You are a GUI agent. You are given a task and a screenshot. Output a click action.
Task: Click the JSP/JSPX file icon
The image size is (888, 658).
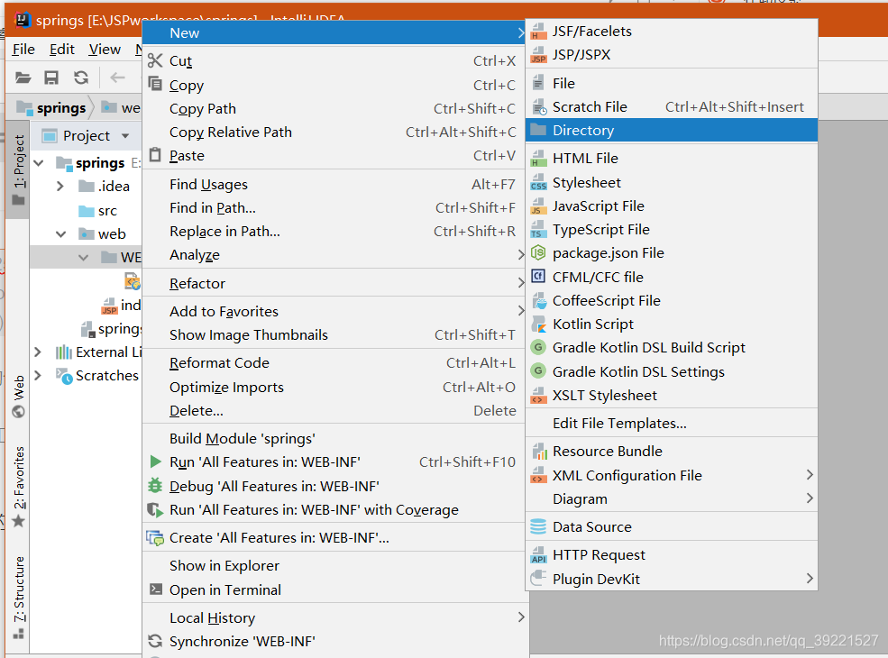coord(538,55)
